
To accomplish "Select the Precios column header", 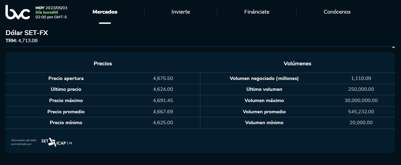I will click(x=103, y=64).
